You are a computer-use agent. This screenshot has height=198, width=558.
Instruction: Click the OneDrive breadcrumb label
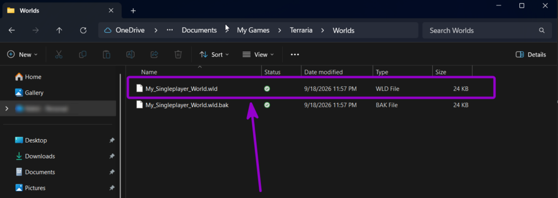click(x=130, y=30)
